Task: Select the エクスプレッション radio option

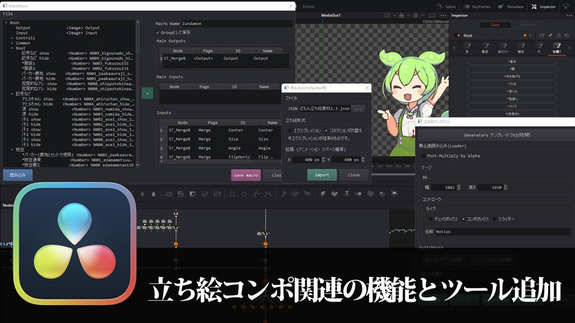Action: pyautogui.click(x=290, y=131)
